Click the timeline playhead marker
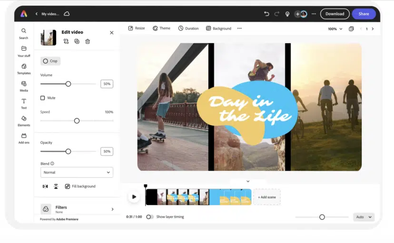The width and height of the screenshot is (394, 243). click(146, 186)
